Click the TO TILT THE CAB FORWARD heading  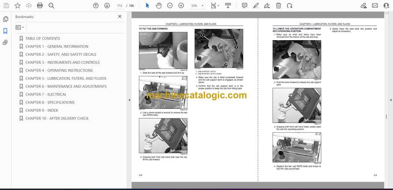(x=153, y=29)
